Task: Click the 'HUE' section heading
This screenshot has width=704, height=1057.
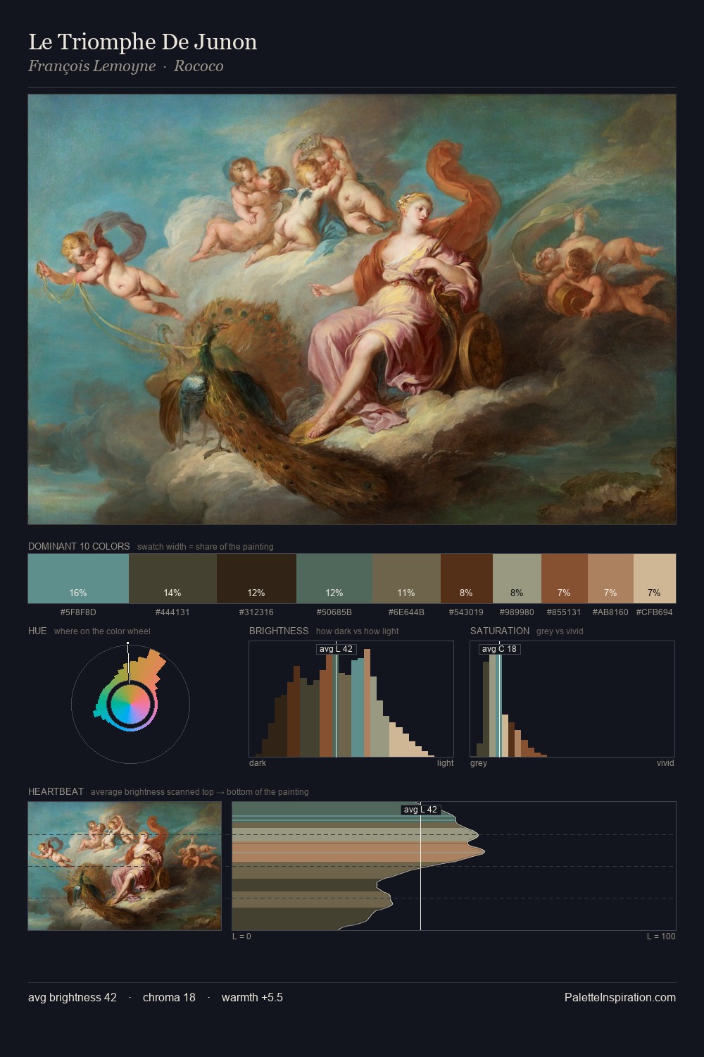Action: (37, 631)
